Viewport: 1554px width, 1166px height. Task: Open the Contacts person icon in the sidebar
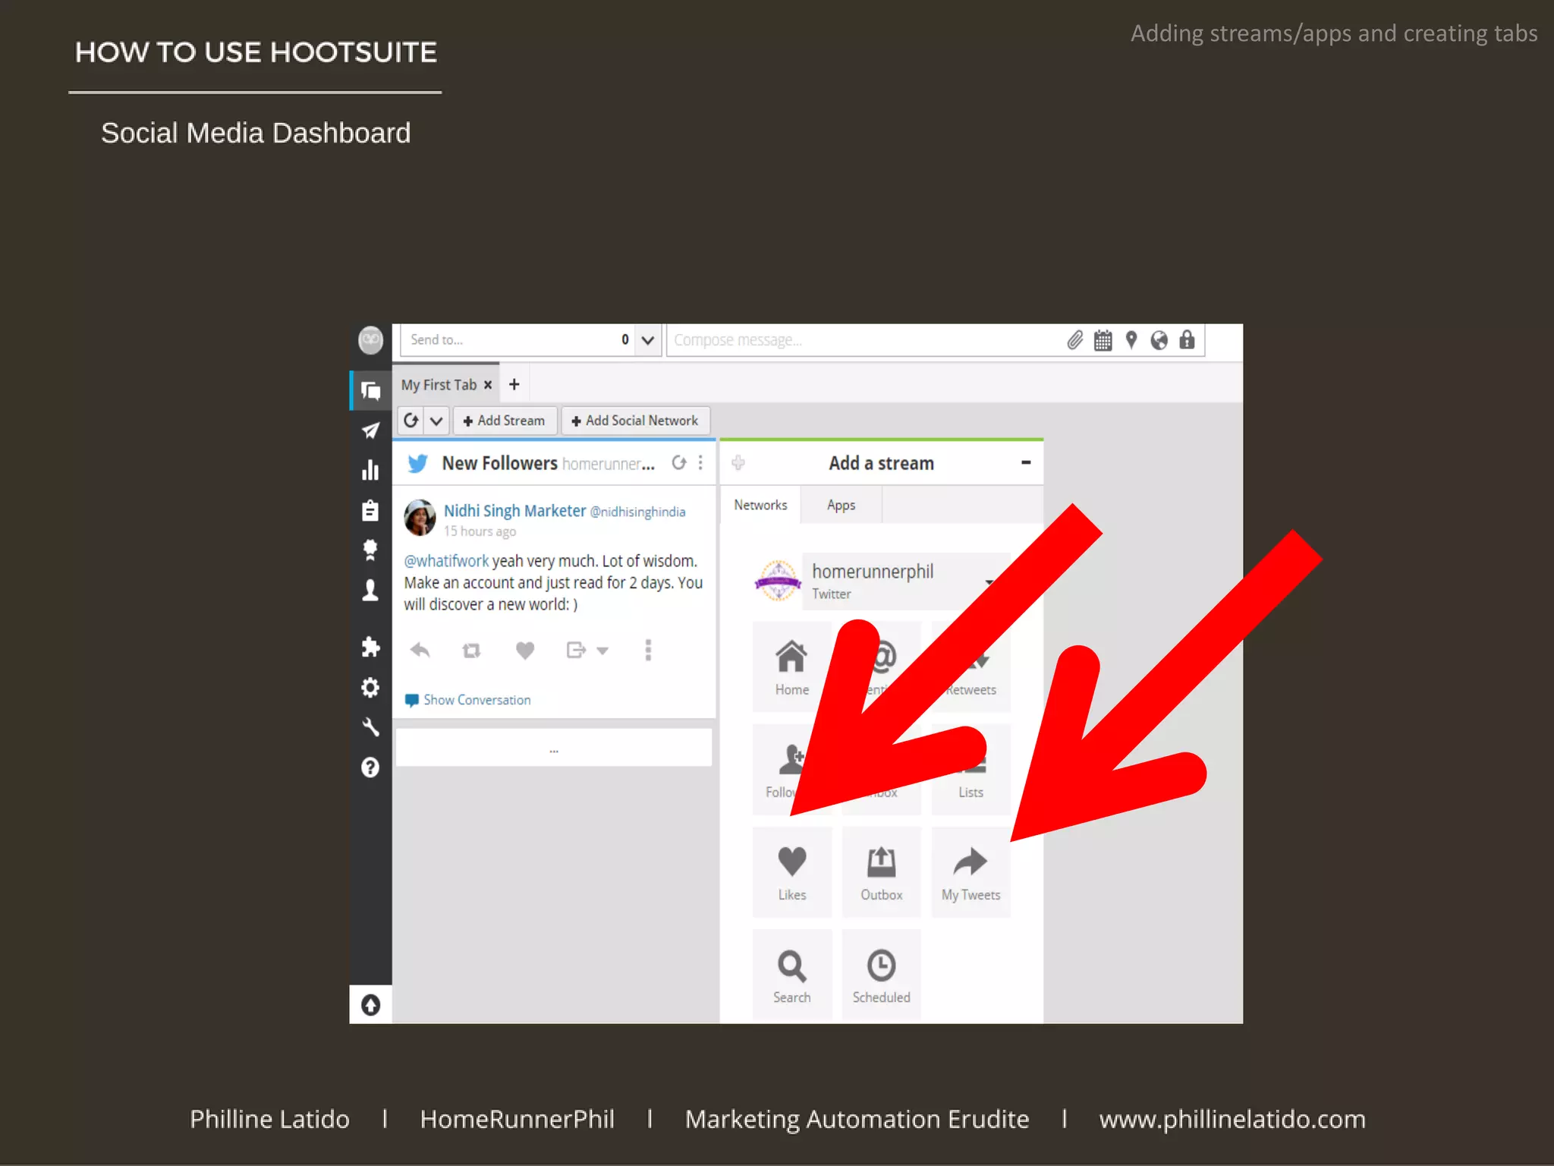(x=370, y=590)
